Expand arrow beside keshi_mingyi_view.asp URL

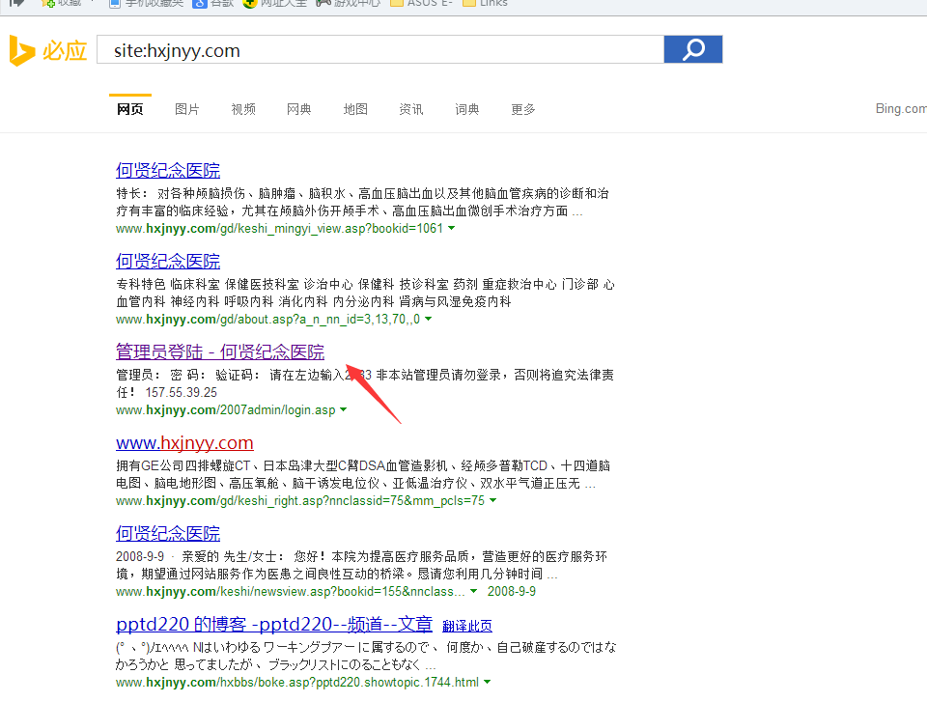tap(452, 228)
